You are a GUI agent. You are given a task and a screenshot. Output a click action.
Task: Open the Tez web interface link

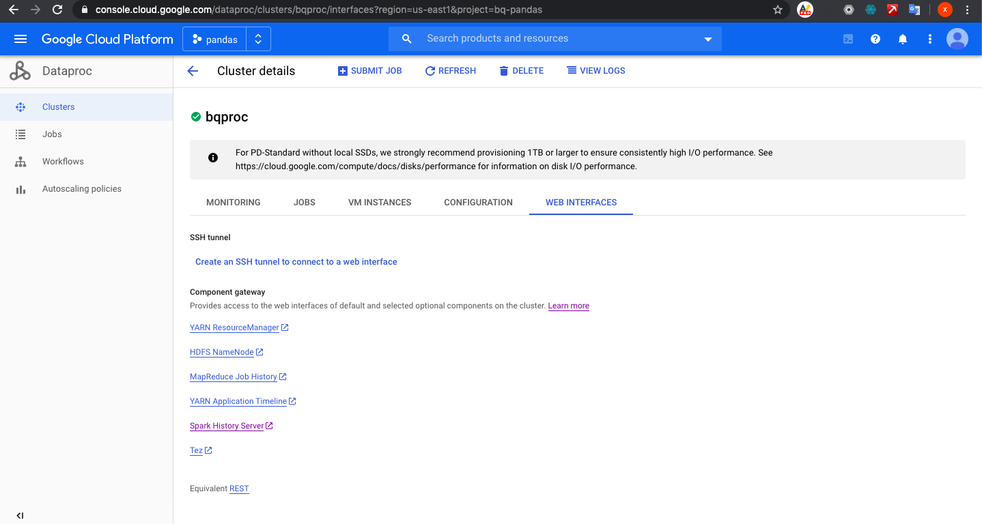201,450
